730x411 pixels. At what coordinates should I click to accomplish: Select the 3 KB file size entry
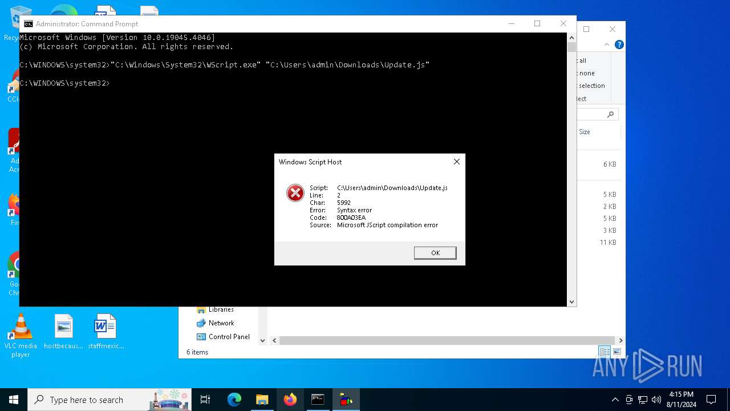coord(610,231)
